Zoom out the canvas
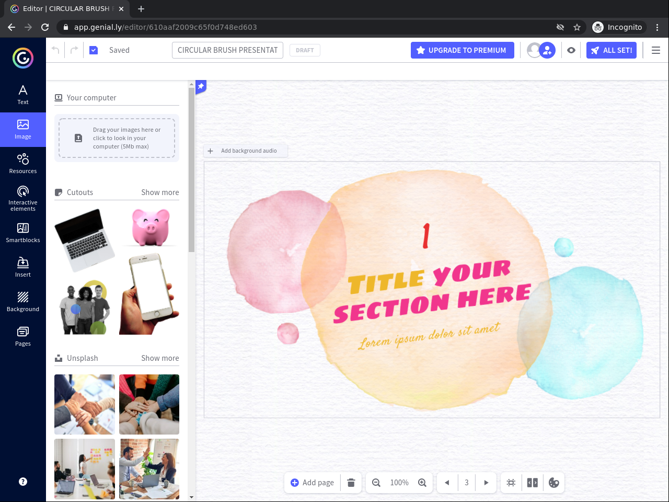669x502 pixels. [376, 483]
